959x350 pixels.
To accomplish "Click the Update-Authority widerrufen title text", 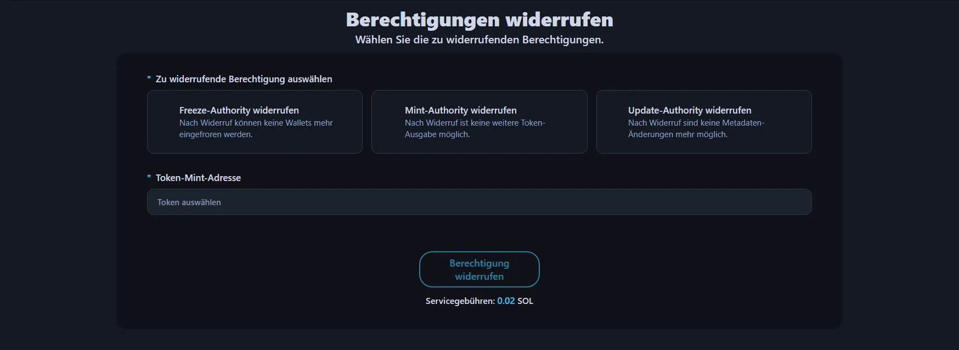I will [x=689, y=110].
